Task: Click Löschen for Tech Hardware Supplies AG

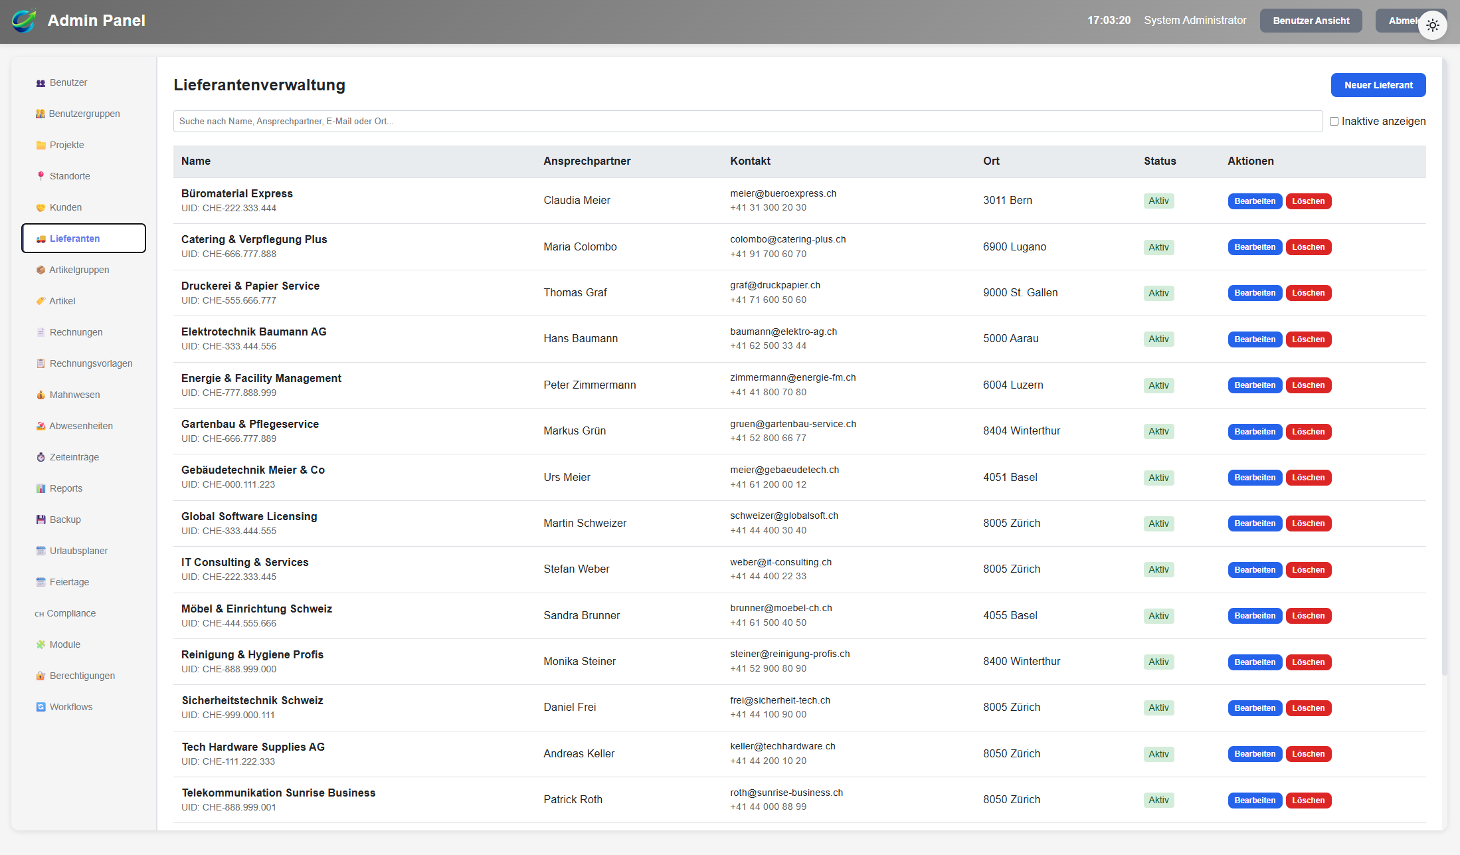Action: (1308, 754)
